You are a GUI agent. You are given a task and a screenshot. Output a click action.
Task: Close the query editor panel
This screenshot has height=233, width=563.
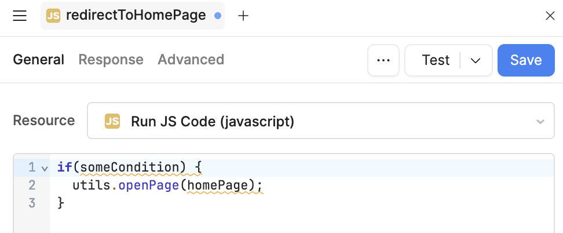coord(550,16)
